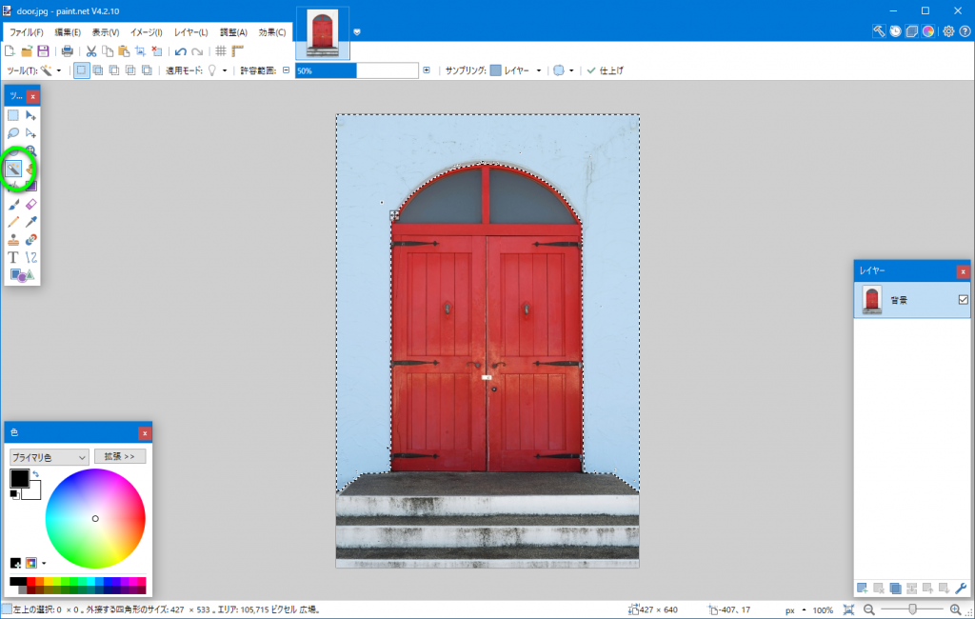Screen dimensions: 975x619
Task: Select the Rectangle Select tool
Action: [13, 115]
